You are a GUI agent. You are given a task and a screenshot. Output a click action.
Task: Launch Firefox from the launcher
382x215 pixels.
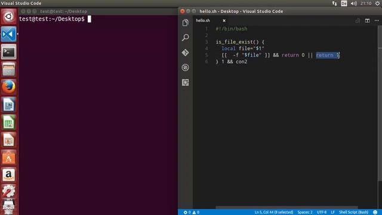click(8, 87)
